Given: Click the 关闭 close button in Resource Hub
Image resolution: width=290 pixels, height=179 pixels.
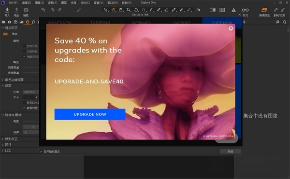Looking at the screenshot, I should click(231, 151).
